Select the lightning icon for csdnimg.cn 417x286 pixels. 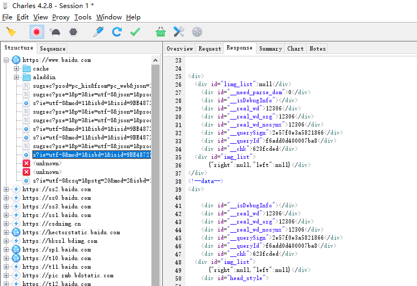point(16,224)
